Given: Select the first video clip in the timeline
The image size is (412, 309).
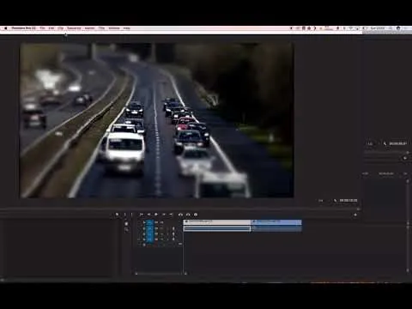Looking at the screenshot, I should click(x=217, y=222).
